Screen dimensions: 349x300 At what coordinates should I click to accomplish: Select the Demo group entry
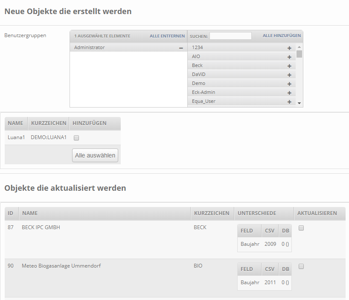[x=241, y=83]
